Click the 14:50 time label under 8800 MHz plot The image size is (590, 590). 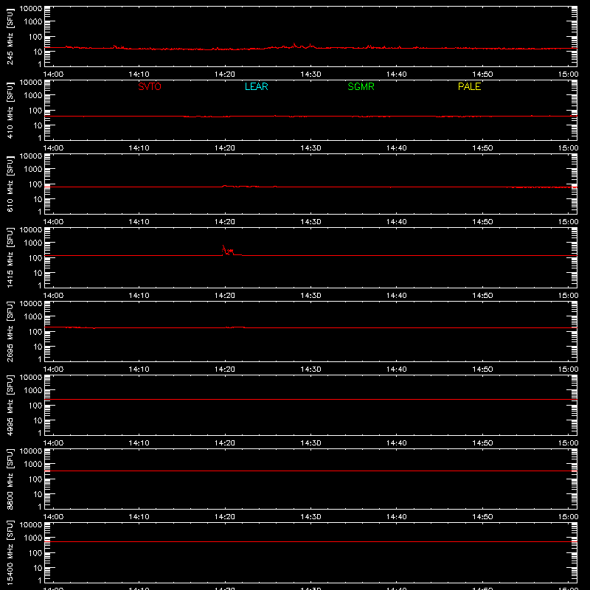click(482, 517)
